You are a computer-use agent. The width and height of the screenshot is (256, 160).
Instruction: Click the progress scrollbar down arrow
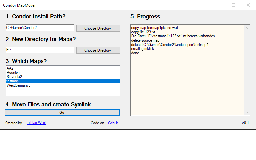click(247, 113)
